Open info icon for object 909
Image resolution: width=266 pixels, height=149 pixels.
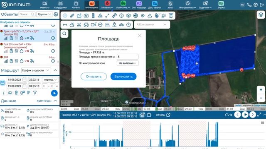[53, 61]
